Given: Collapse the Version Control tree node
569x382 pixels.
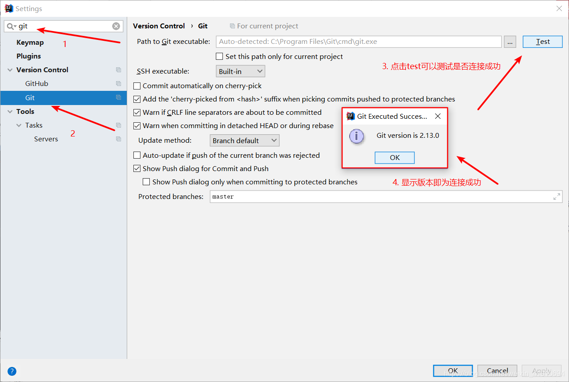Looking at the screenshot, I should 10,70.
